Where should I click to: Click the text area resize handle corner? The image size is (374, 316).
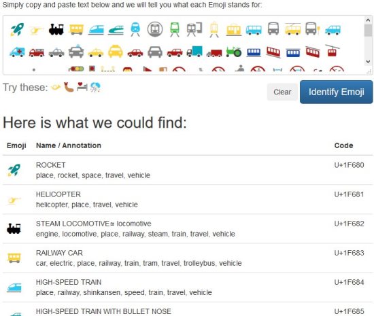[x=369, y=71]
